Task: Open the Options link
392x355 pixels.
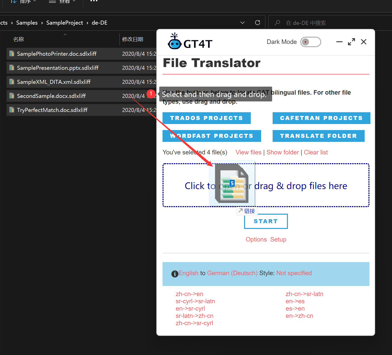Action: pyautogui.click(x=256, y=240)
